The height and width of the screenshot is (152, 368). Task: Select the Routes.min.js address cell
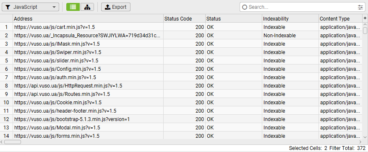88,94
